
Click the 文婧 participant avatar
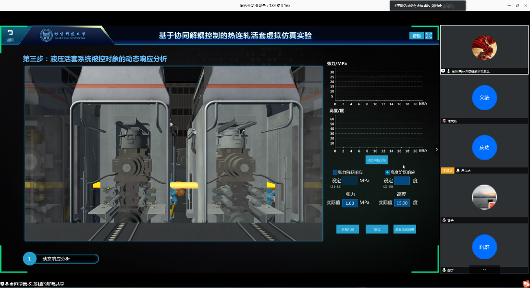pos(484,98)
